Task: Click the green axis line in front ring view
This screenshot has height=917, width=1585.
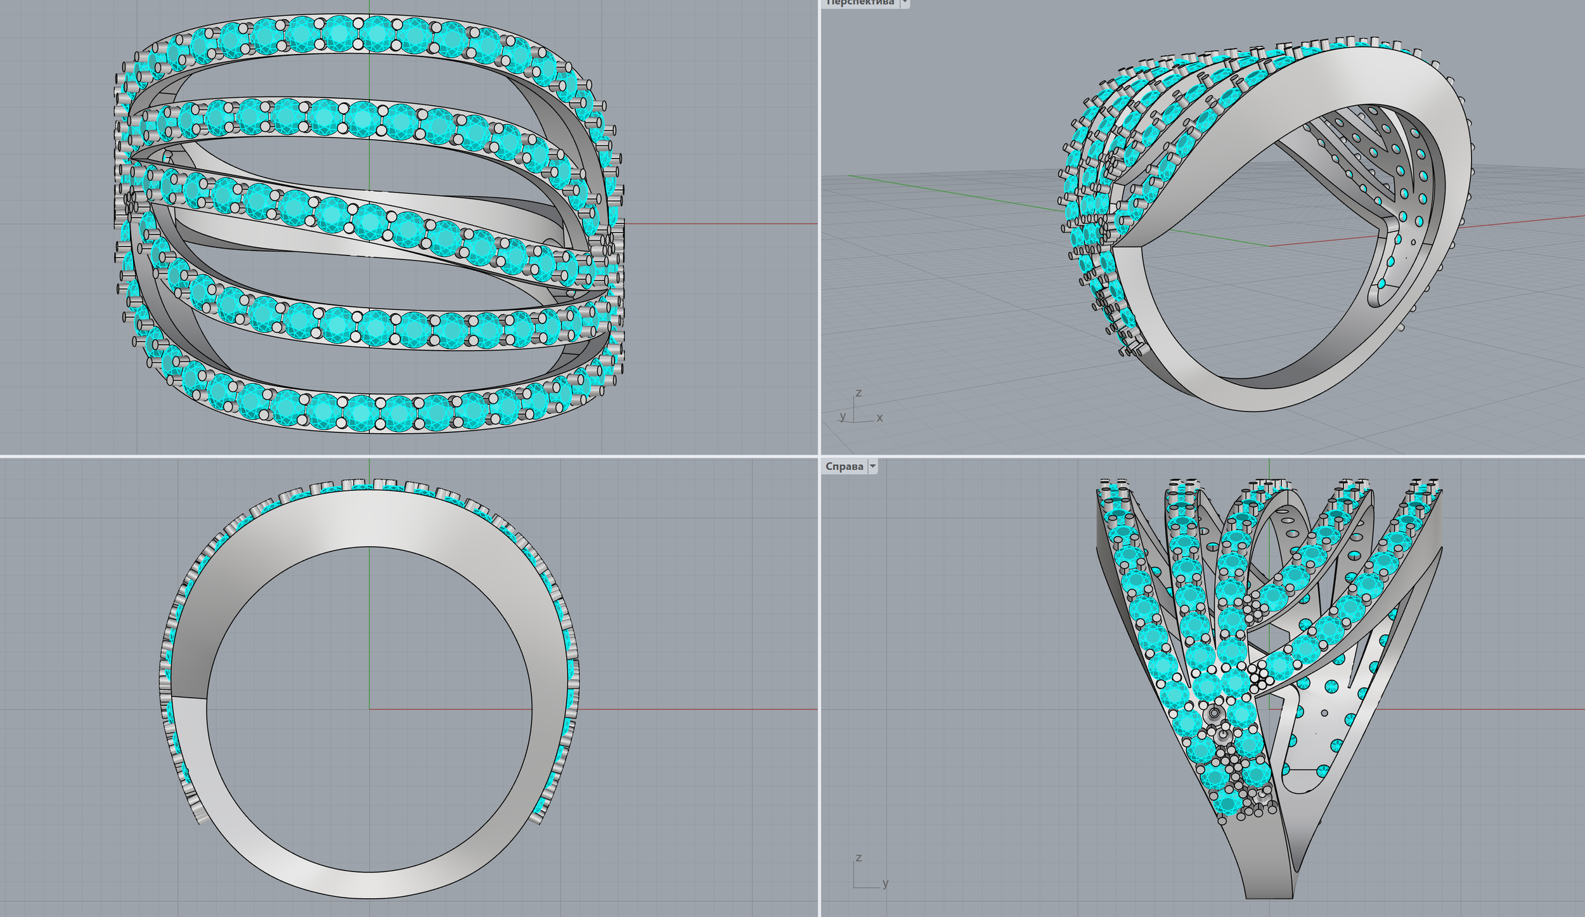Action: click(369, 628)
